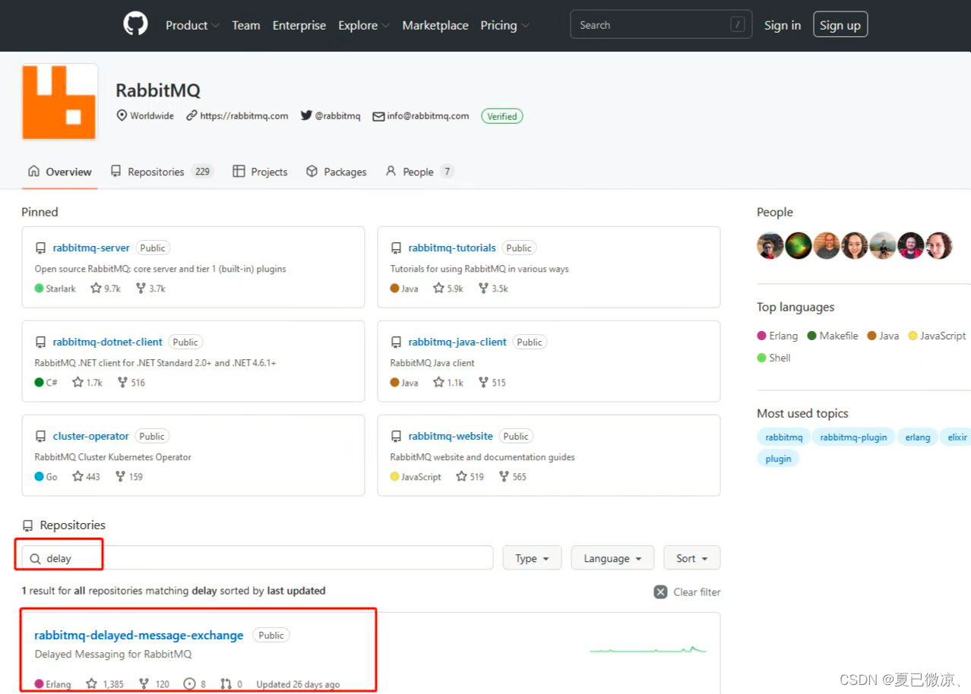Select the rabbitmq topic tag
971x694 pixels.
pos(784,437)
